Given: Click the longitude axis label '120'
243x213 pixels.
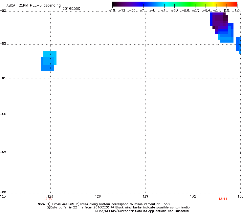Looking at the screenshot, I should coord(3,196).
